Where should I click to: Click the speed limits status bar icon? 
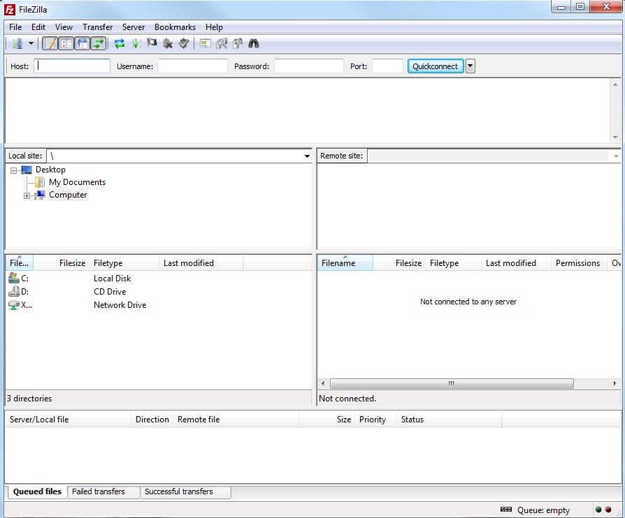(506, 509)
